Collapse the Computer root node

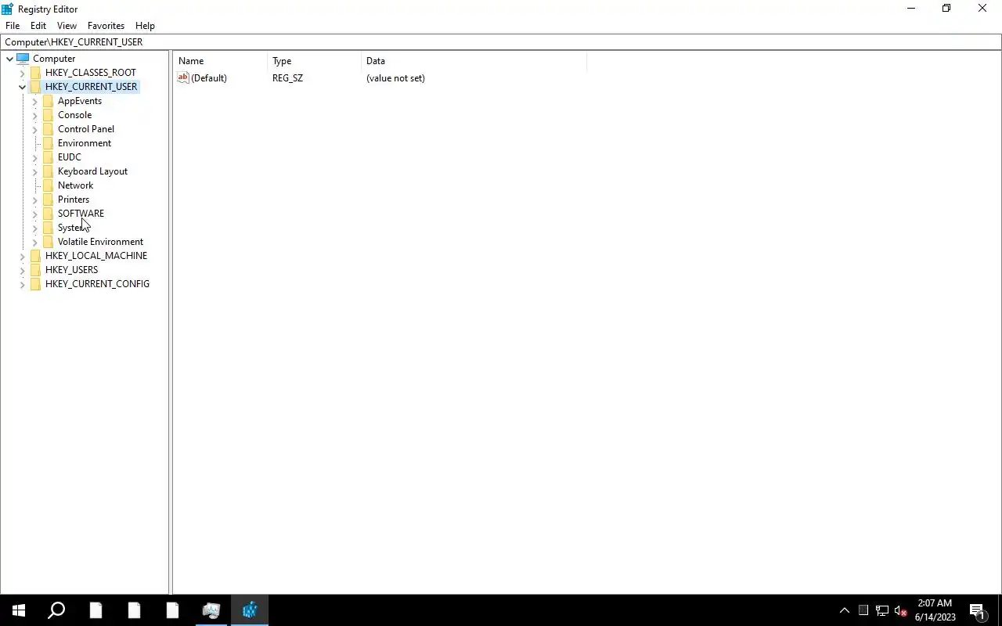click(9, 59)
